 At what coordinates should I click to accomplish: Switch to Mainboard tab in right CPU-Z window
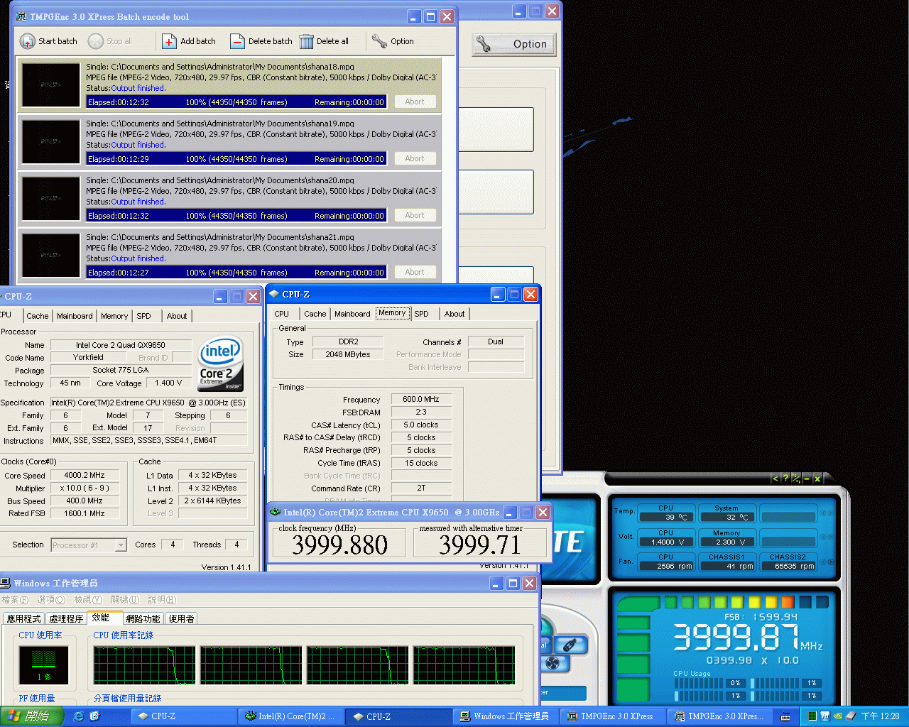click(x=352, y=314)
